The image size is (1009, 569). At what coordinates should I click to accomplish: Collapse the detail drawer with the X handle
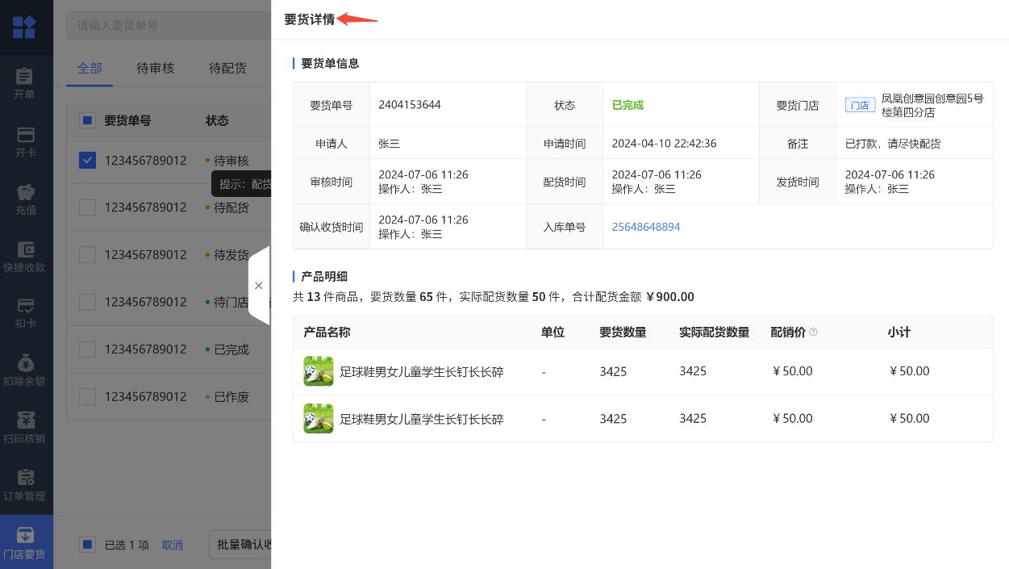coord(258,286)
